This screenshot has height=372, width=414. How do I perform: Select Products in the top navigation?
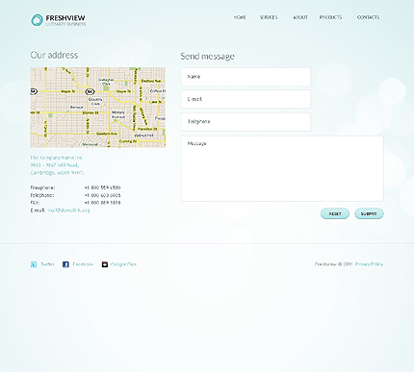[x=330, y=17]
